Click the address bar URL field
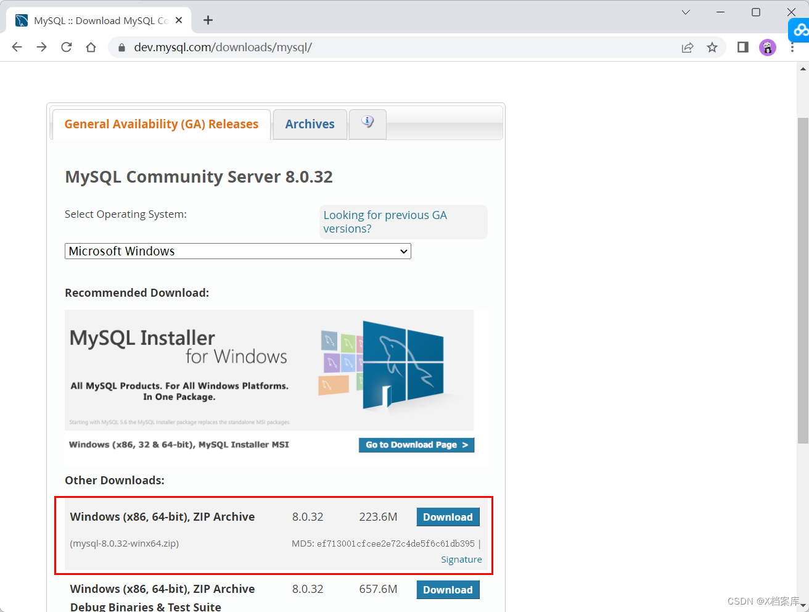 click(395, 48)
